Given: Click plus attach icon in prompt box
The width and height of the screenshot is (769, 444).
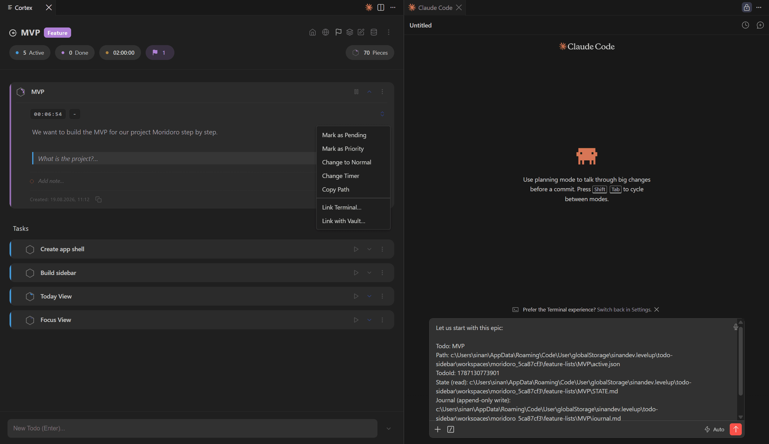Looking at the screenshot, I should click(438, 429).
